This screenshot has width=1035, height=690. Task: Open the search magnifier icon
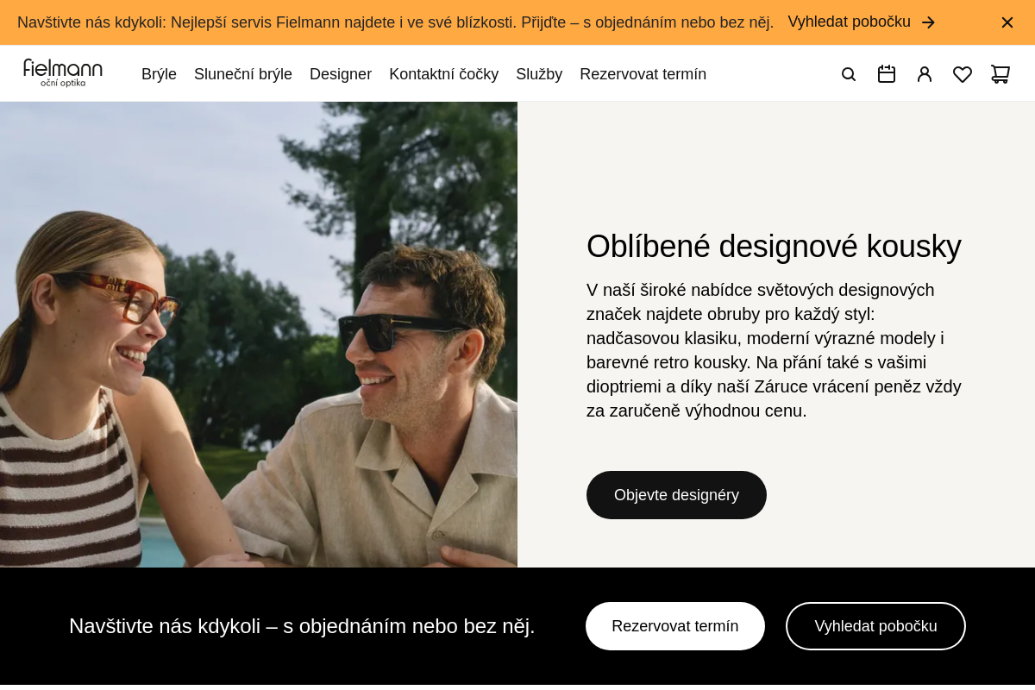(x=849, y=74)
